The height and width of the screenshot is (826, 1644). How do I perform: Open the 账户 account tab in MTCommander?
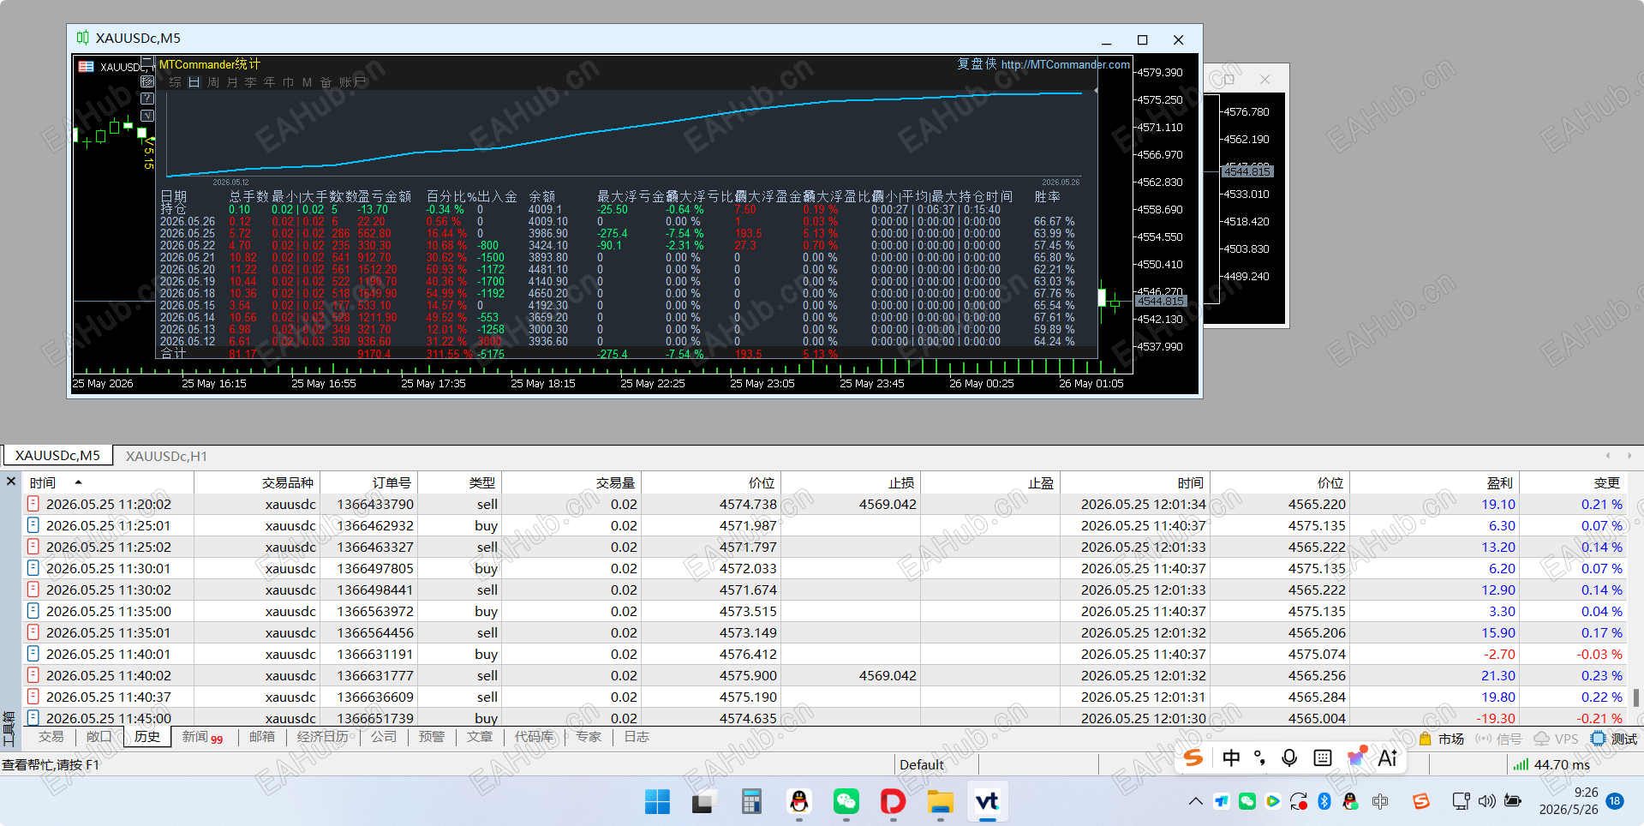352,82
